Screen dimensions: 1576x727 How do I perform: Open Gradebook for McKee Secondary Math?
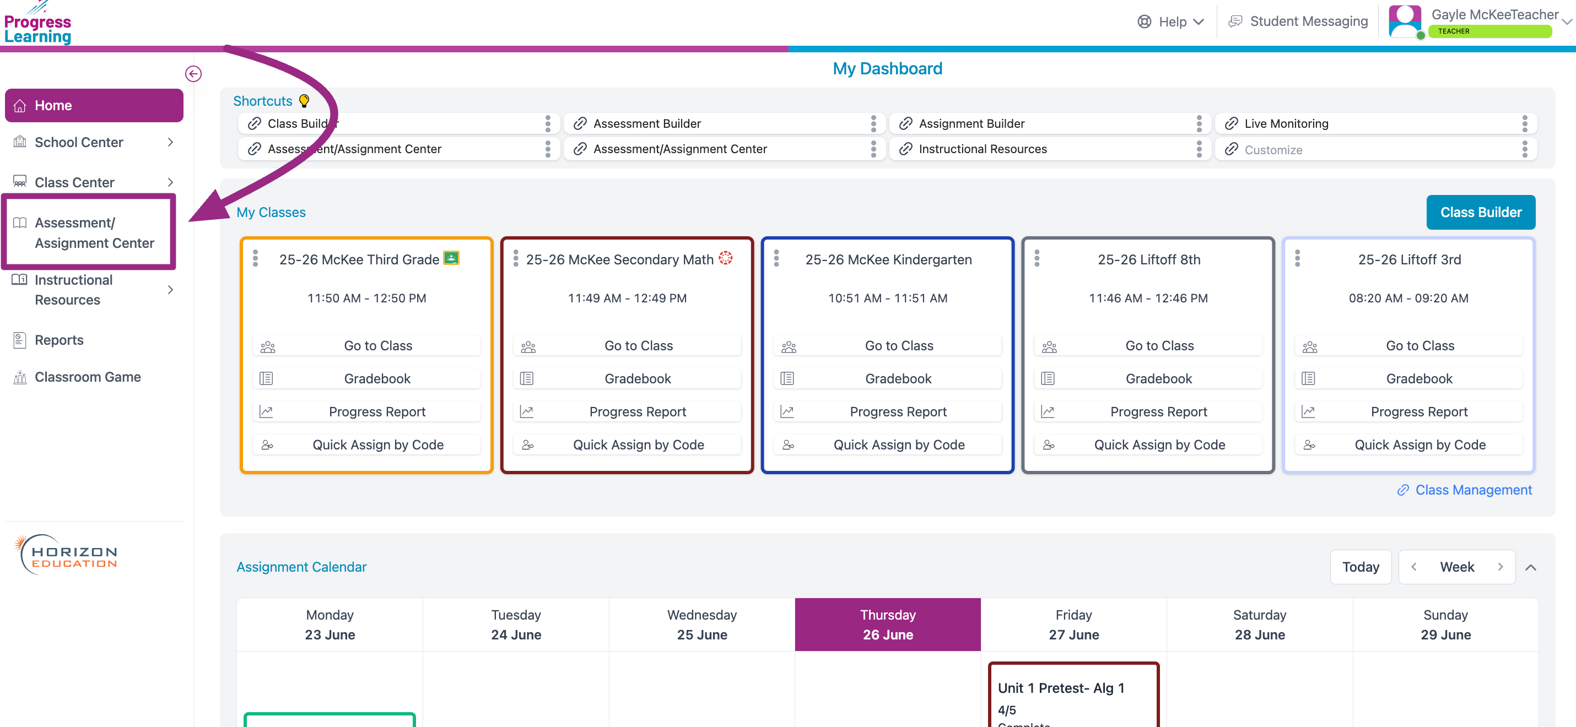(627, 378)
